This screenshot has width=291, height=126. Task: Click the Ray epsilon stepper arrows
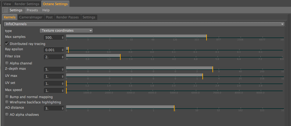pos(63,50)
